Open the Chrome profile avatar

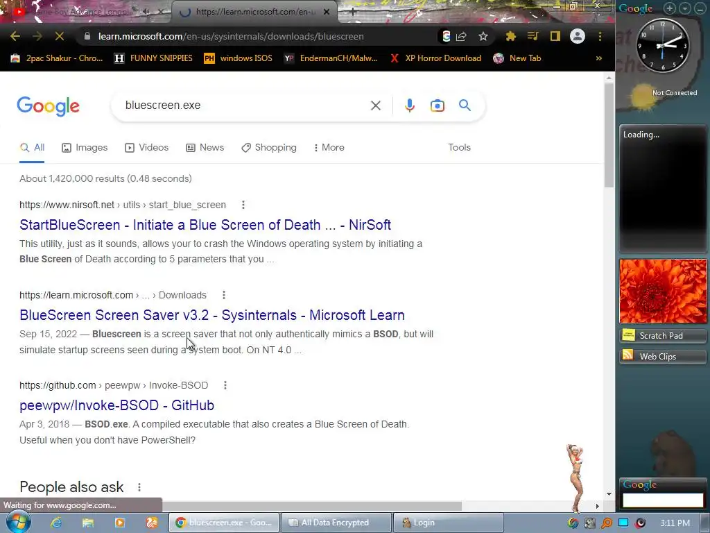578,36
